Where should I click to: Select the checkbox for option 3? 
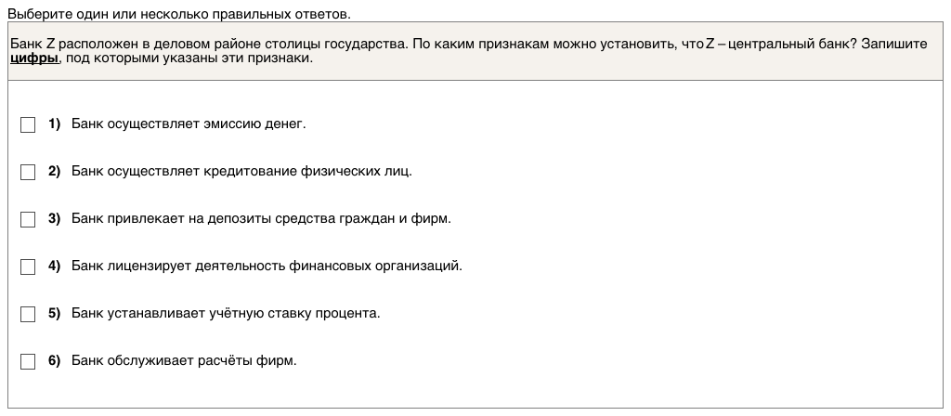28,219
